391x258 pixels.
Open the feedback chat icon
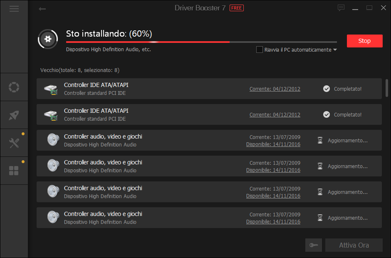click(x=341, y=8)
